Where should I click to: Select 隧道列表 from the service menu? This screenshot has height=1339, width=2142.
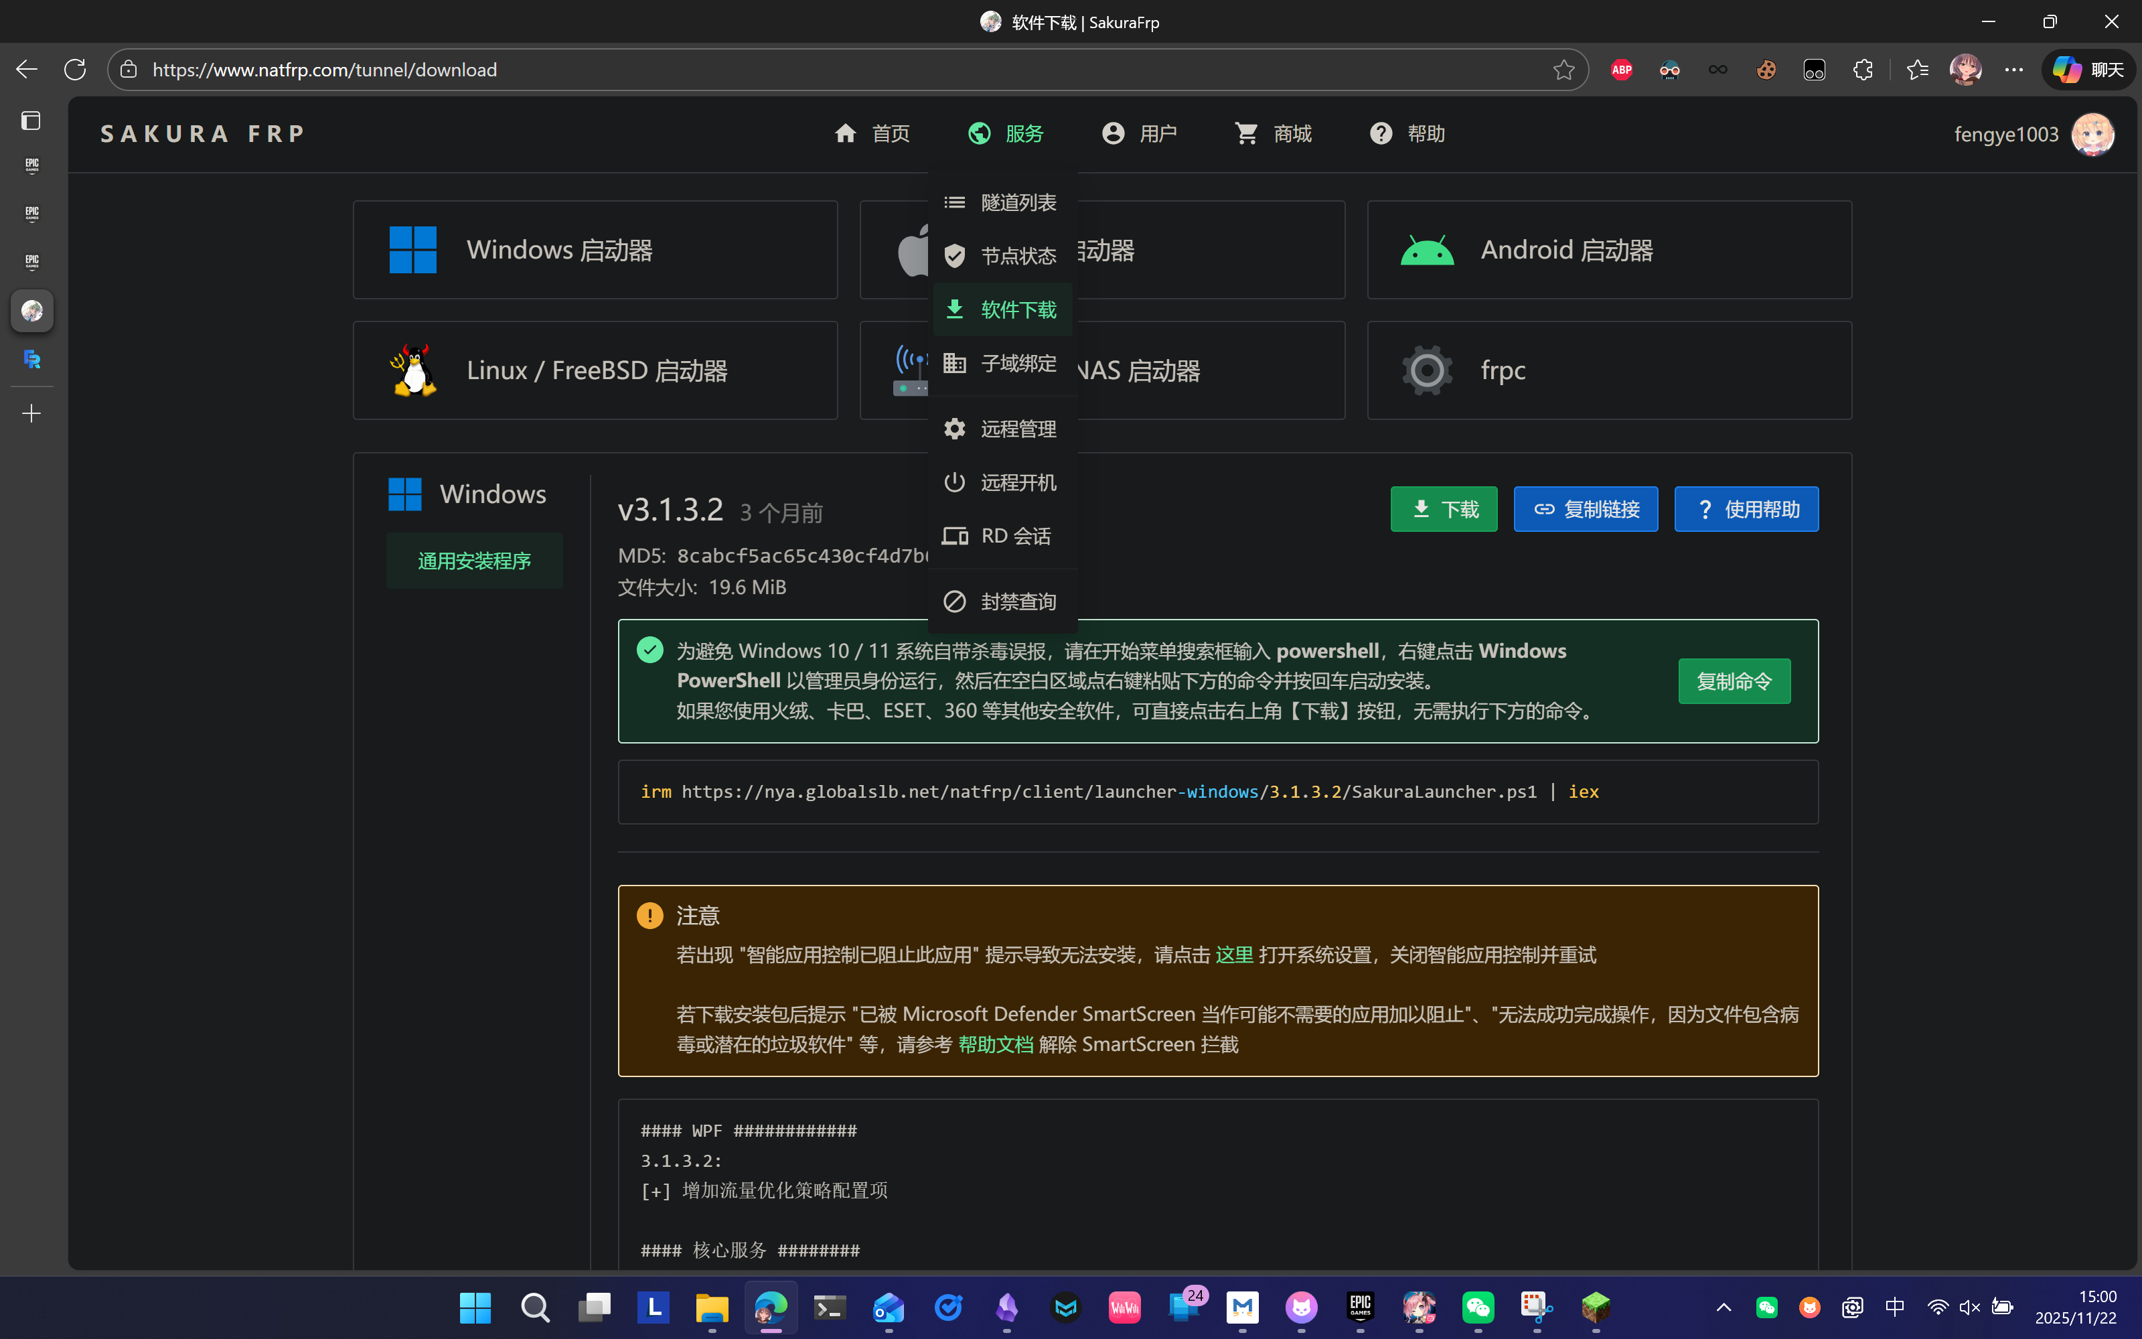pos(1003,203)
